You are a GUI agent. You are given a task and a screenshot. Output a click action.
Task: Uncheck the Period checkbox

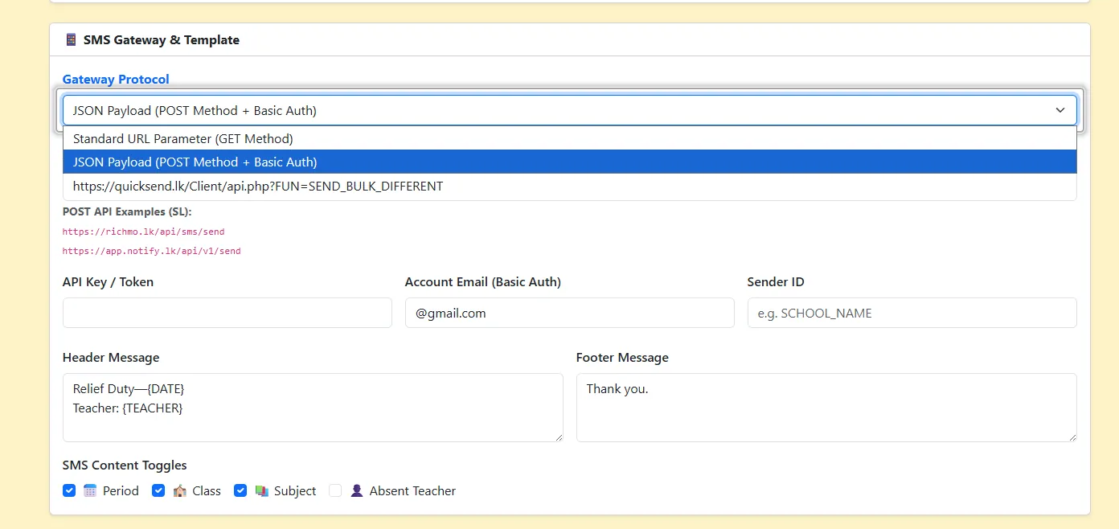69,490
